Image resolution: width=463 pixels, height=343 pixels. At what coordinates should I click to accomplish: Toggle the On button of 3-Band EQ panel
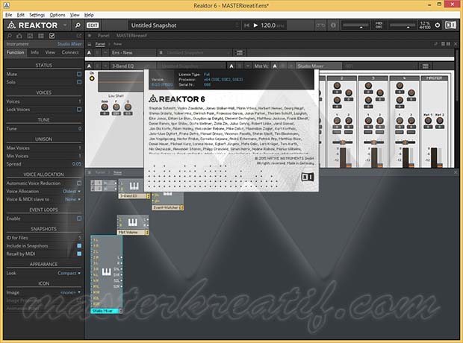92,78
